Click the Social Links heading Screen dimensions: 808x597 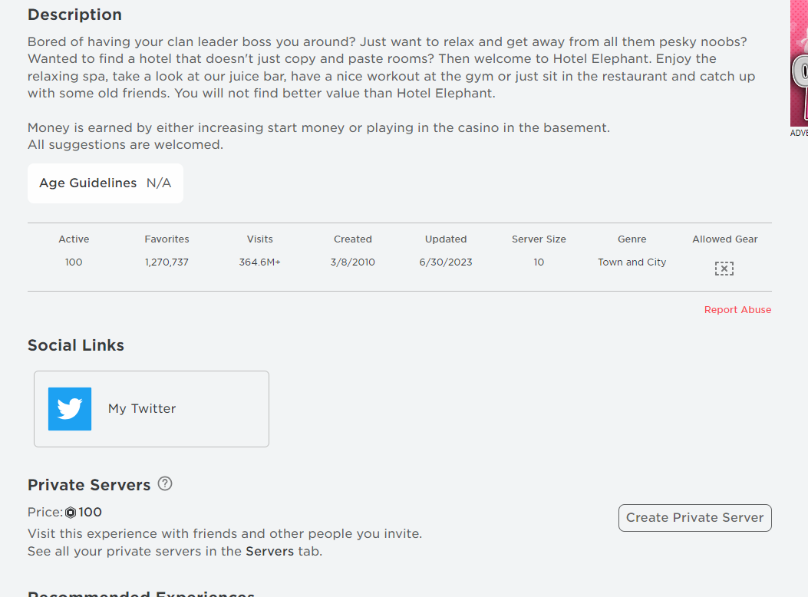[x=76, y=345]
